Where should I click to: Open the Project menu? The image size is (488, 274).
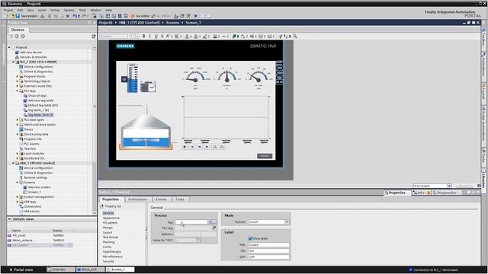point(8,10)
